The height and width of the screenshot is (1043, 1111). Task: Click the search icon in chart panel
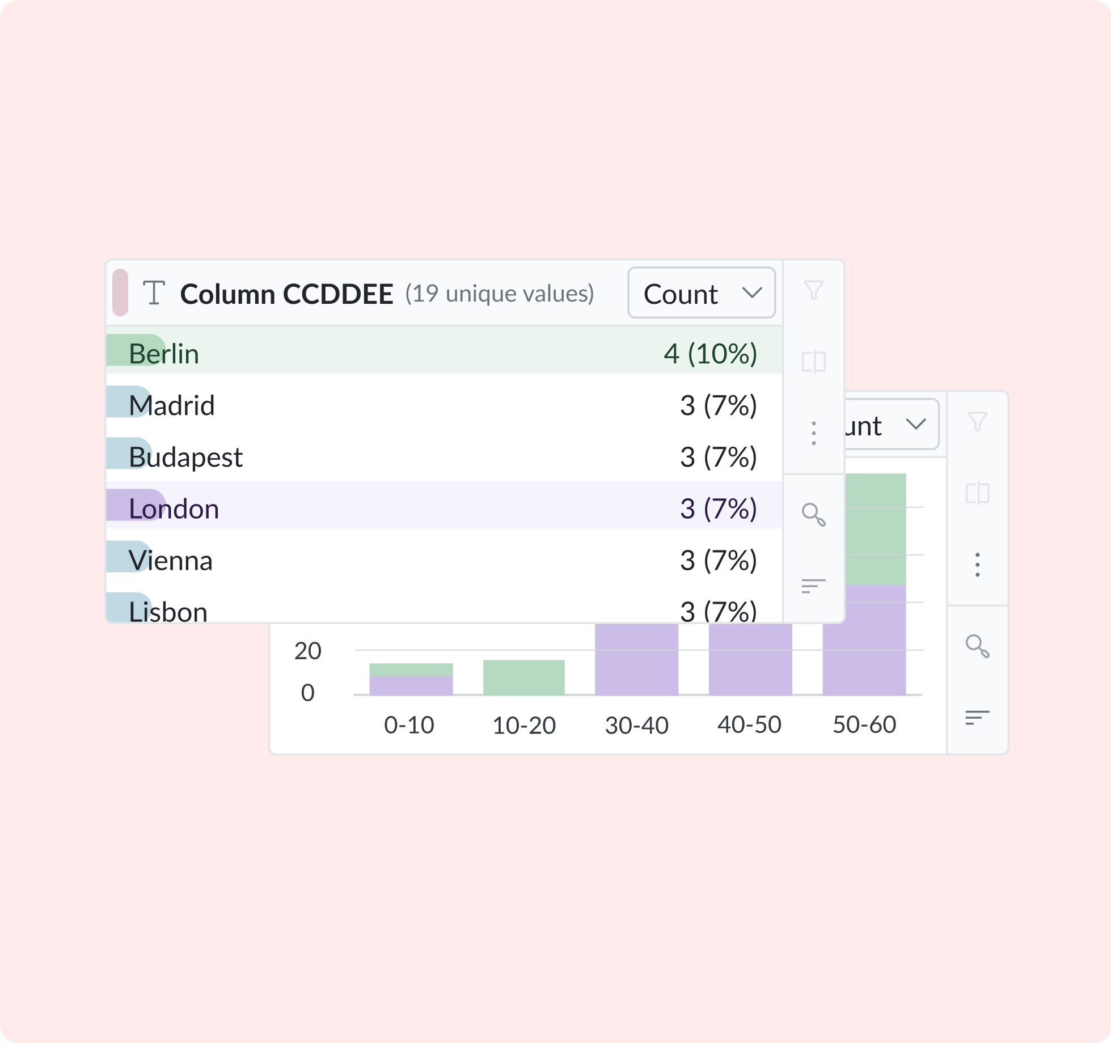pos(977,646)
